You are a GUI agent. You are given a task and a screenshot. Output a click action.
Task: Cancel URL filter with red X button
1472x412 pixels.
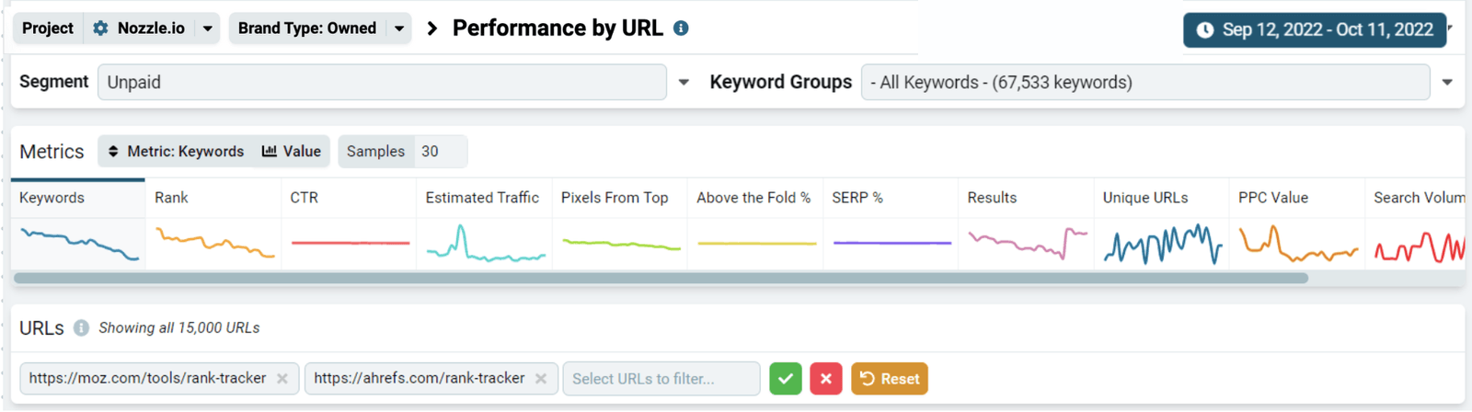coord(826,379)
